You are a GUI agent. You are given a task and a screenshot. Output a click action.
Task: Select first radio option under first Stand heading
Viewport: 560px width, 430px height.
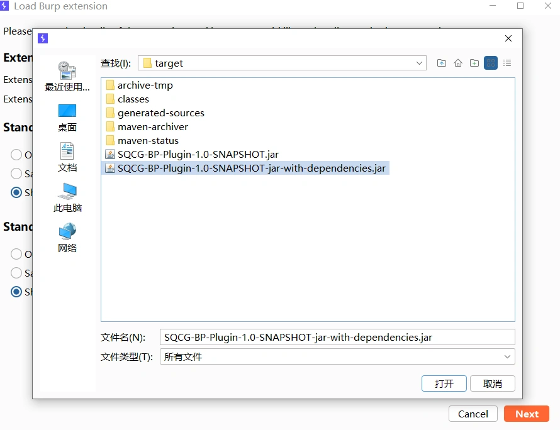click(16, 155)
